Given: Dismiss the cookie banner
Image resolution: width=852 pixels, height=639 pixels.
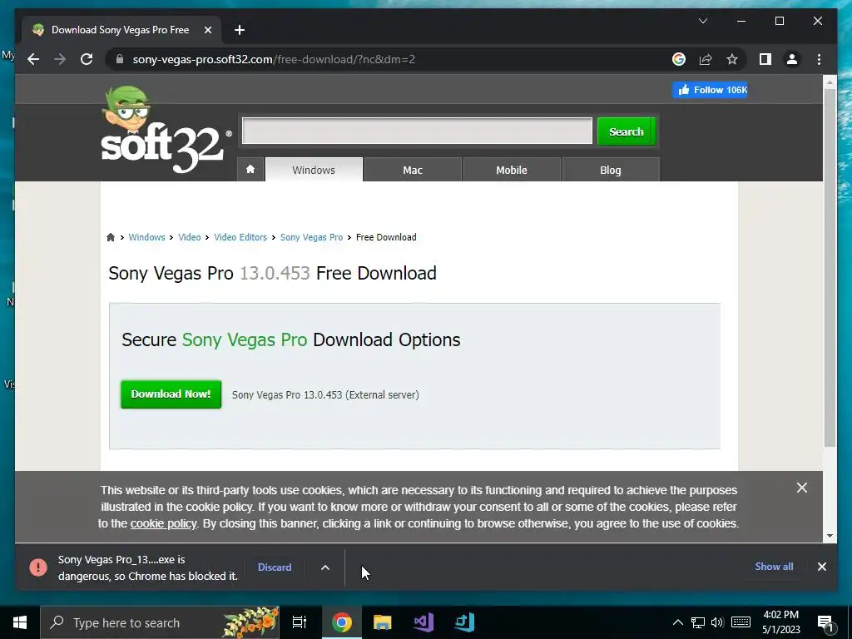Looking at the screenshot, I should click(801, 488).
